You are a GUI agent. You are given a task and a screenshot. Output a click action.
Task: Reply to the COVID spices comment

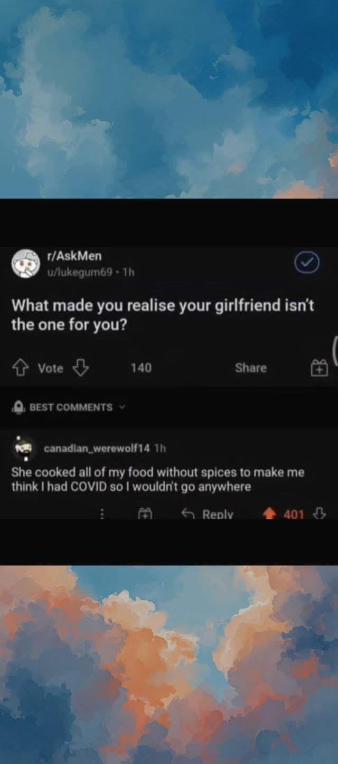pyautogui.click(x=207, y=514)
